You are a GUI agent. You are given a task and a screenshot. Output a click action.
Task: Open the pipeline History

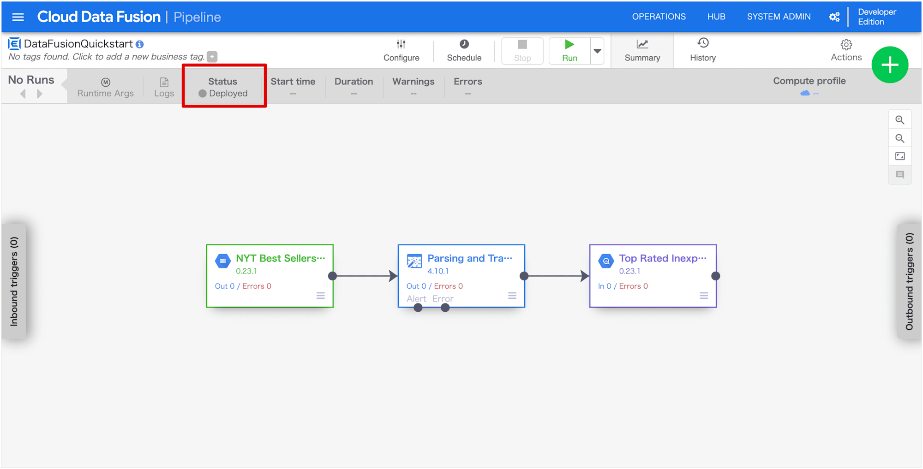pos(703,50)
